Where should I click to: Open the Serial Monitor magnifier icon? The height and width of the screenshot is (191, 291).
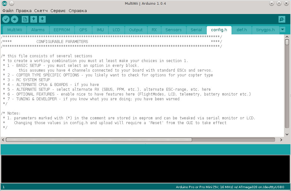pyautogui.click(x=282, y=19)
